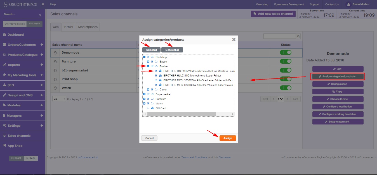The image size is (377, 175).
Task: Click the table search magnifier button
Action: [298, 36]
